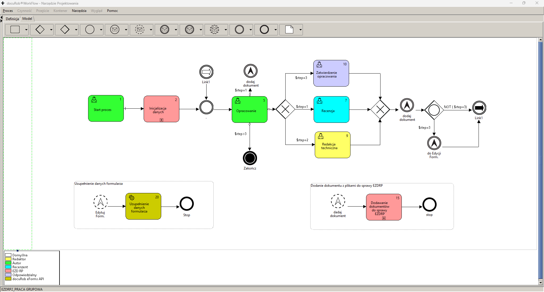This screenshot has width=544, height=292.
Task: Open dropdown next to dashed envelope event tool
Action: 151,29
